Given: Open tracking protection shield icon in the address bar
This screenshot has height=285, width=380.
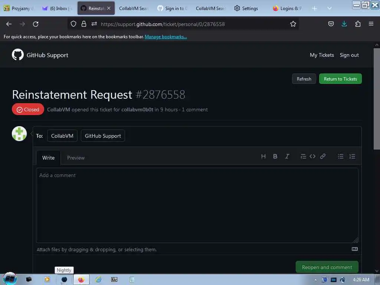Looking at the screenshot, I should pos(73,24).
